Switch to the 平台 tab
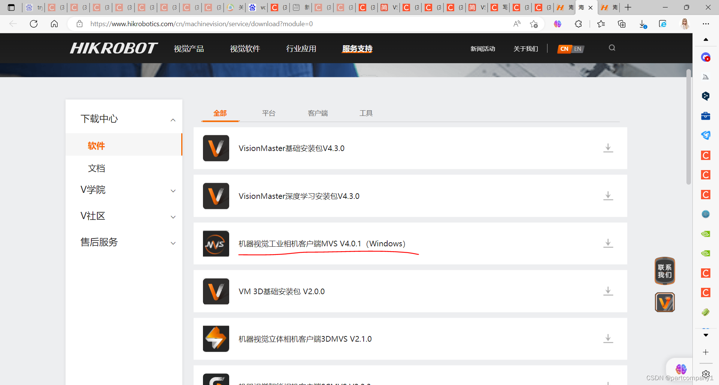The image size is (719, 385). pos(269,113)
